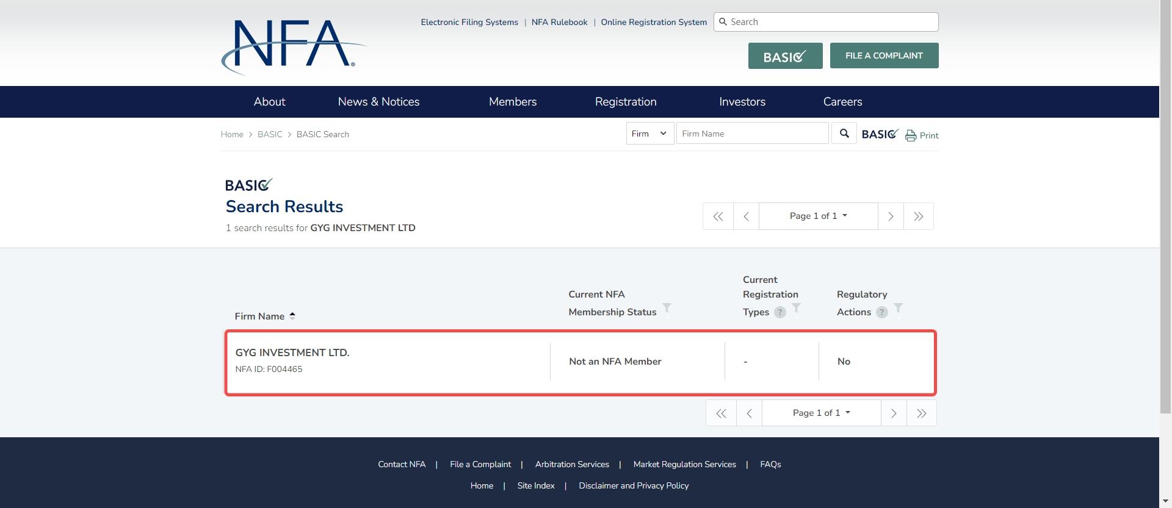The width and height of the screenshot is (1172, 508).
Task: Click BASIC in the breadcrumb
Action: 270,134
